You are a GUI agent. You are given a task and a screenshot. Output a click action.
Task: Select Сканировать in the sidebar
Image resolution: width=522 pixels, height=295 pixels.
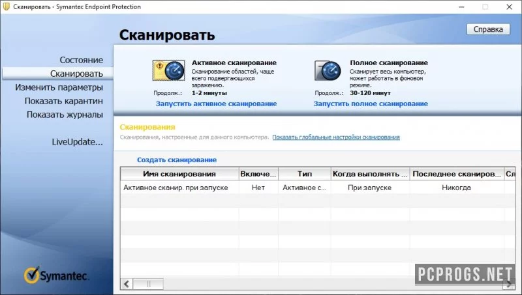[x=57, y=74]
